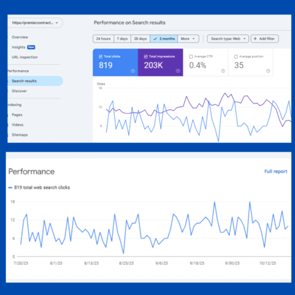
Task: Go to URL inspection
Action: click(25, 57)
